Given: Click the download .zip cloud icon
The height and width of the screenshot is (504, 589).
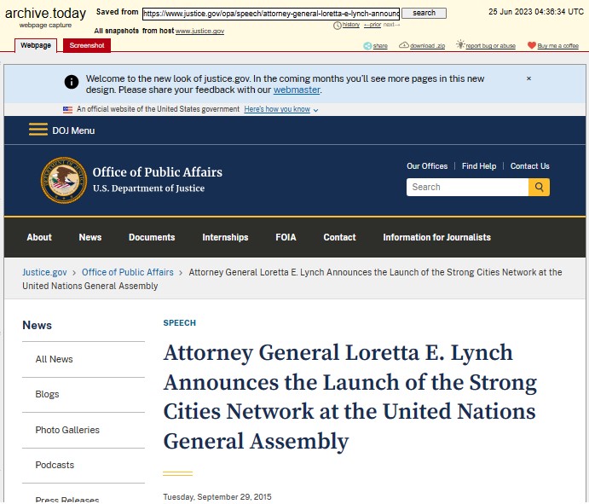Looking at the screenshot, I should point(404,45).
